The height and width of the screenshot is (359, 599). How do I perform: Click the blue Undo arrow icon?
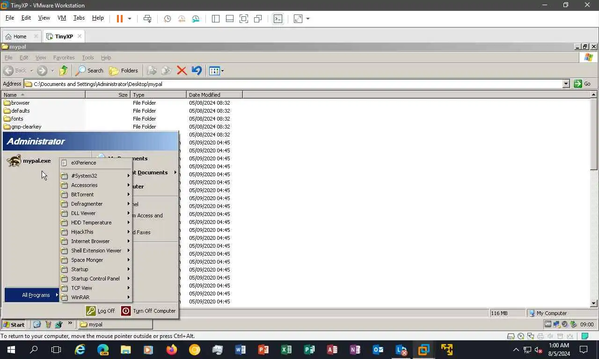pos(197,71)
